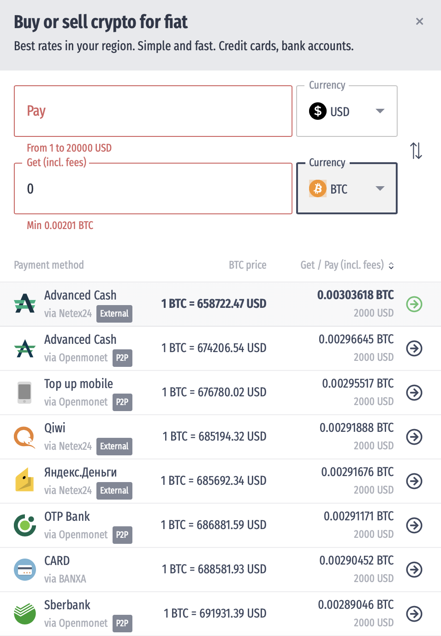Screen dimensions: 441x636
Task: Close the buy or sell crypto dialog
Action: [x=419, y=22]
